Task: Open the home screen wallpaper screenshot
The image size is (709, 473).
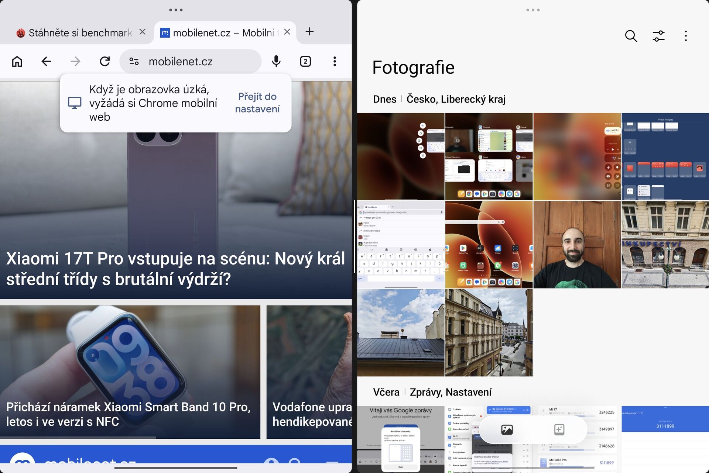Action: click(x=489, y=245)
